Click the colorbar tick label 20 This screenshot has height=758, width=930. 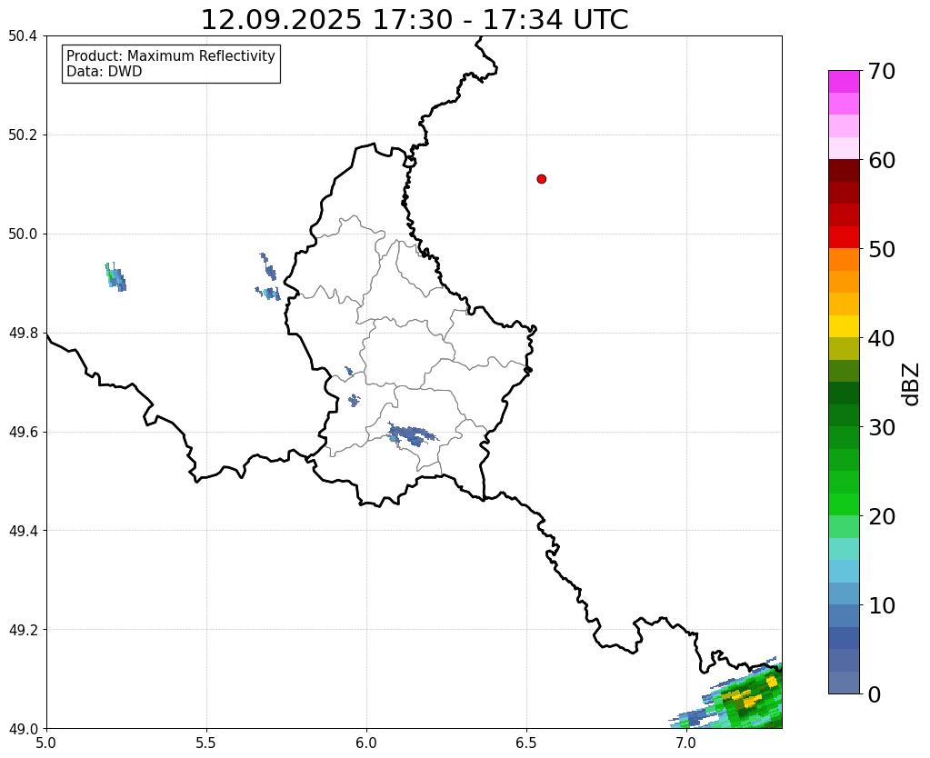(882, 516)
